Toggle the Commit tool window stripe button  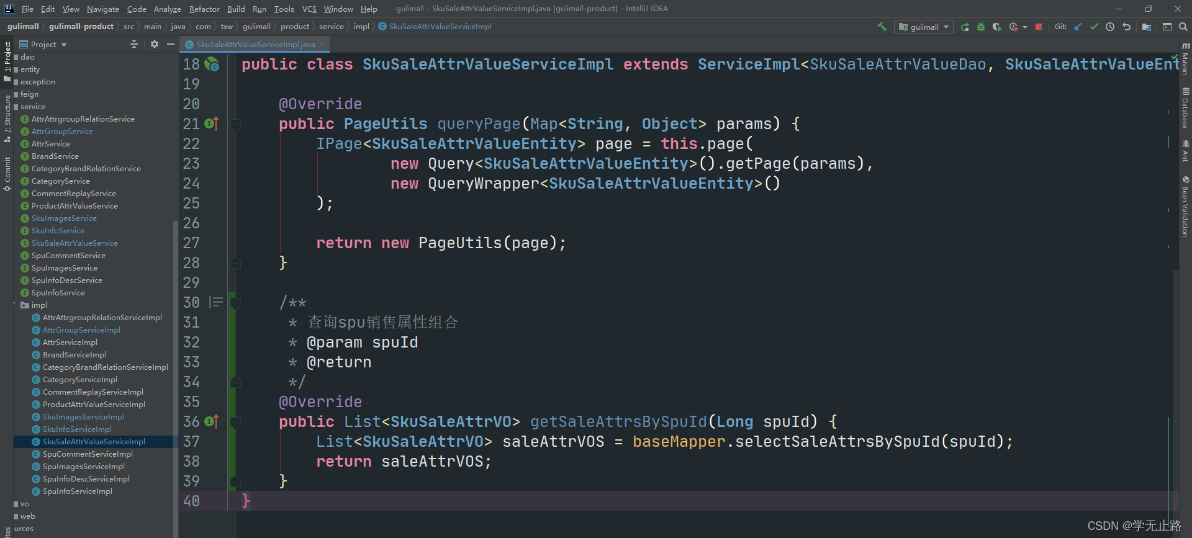point(7,174)
